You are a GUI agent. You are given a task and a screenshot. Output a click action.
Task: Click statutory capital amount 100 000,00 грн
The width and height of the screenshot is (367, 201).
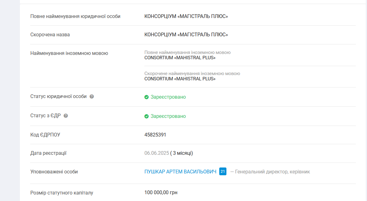coord(161,193)
